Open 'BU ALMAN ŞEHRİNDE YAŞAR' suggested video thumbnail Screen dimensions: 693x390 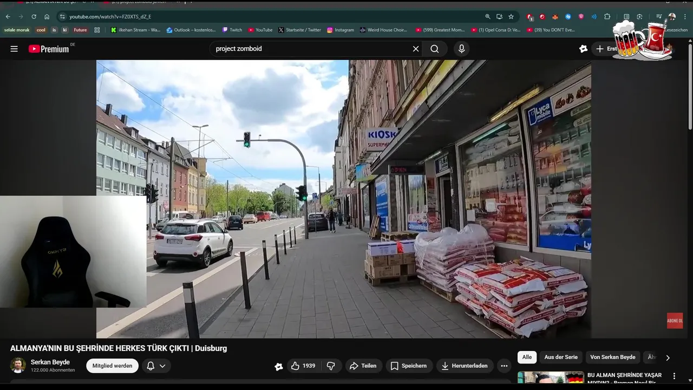(x=551, y=378)
